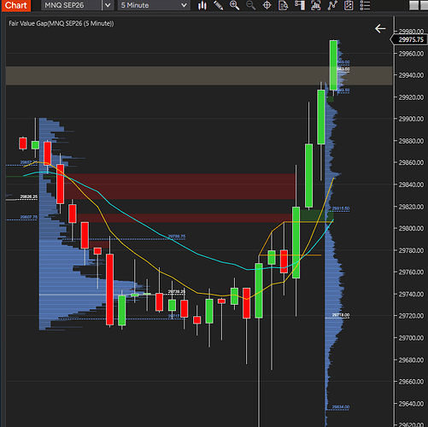
Task: Open the bar type chart style icon
Action: click(202, 5)
